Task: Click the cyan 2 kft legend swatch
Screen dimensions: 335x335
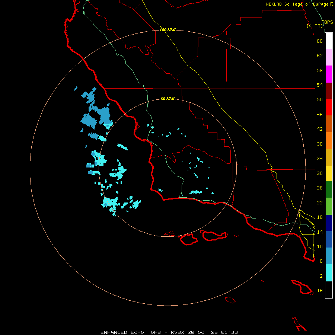Action: 329,273
